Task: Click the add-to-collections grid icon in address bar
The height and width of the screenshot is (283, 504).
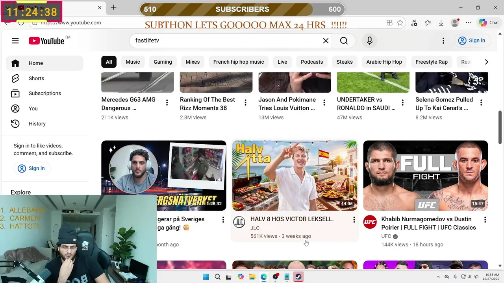Action: pyautogui.click(x=389, y=23)
